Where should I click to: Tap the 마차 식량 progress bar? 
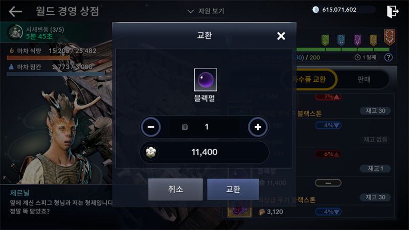38,58
